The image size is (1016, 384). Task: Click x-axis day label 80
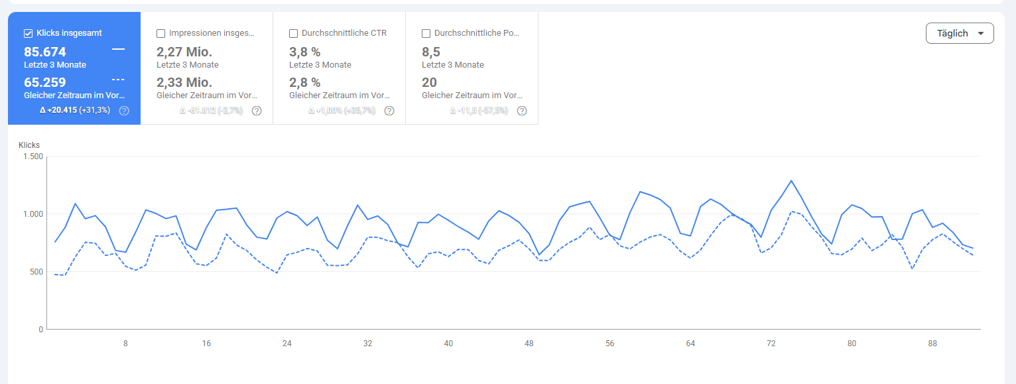[852, 344]
